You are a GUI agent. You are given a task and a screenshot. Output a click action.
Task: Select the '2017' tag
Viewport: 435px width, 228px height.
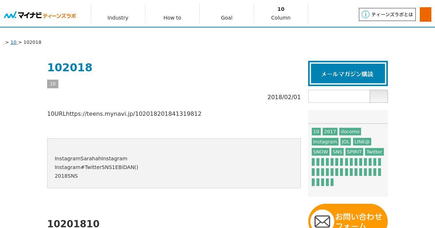[x=330, y=132]
